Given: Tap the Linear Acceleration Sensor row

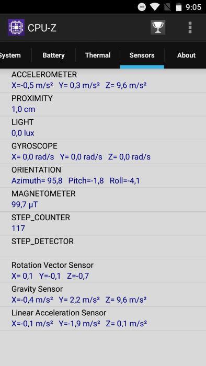Looking at the screenshot, I should point(103,318).
